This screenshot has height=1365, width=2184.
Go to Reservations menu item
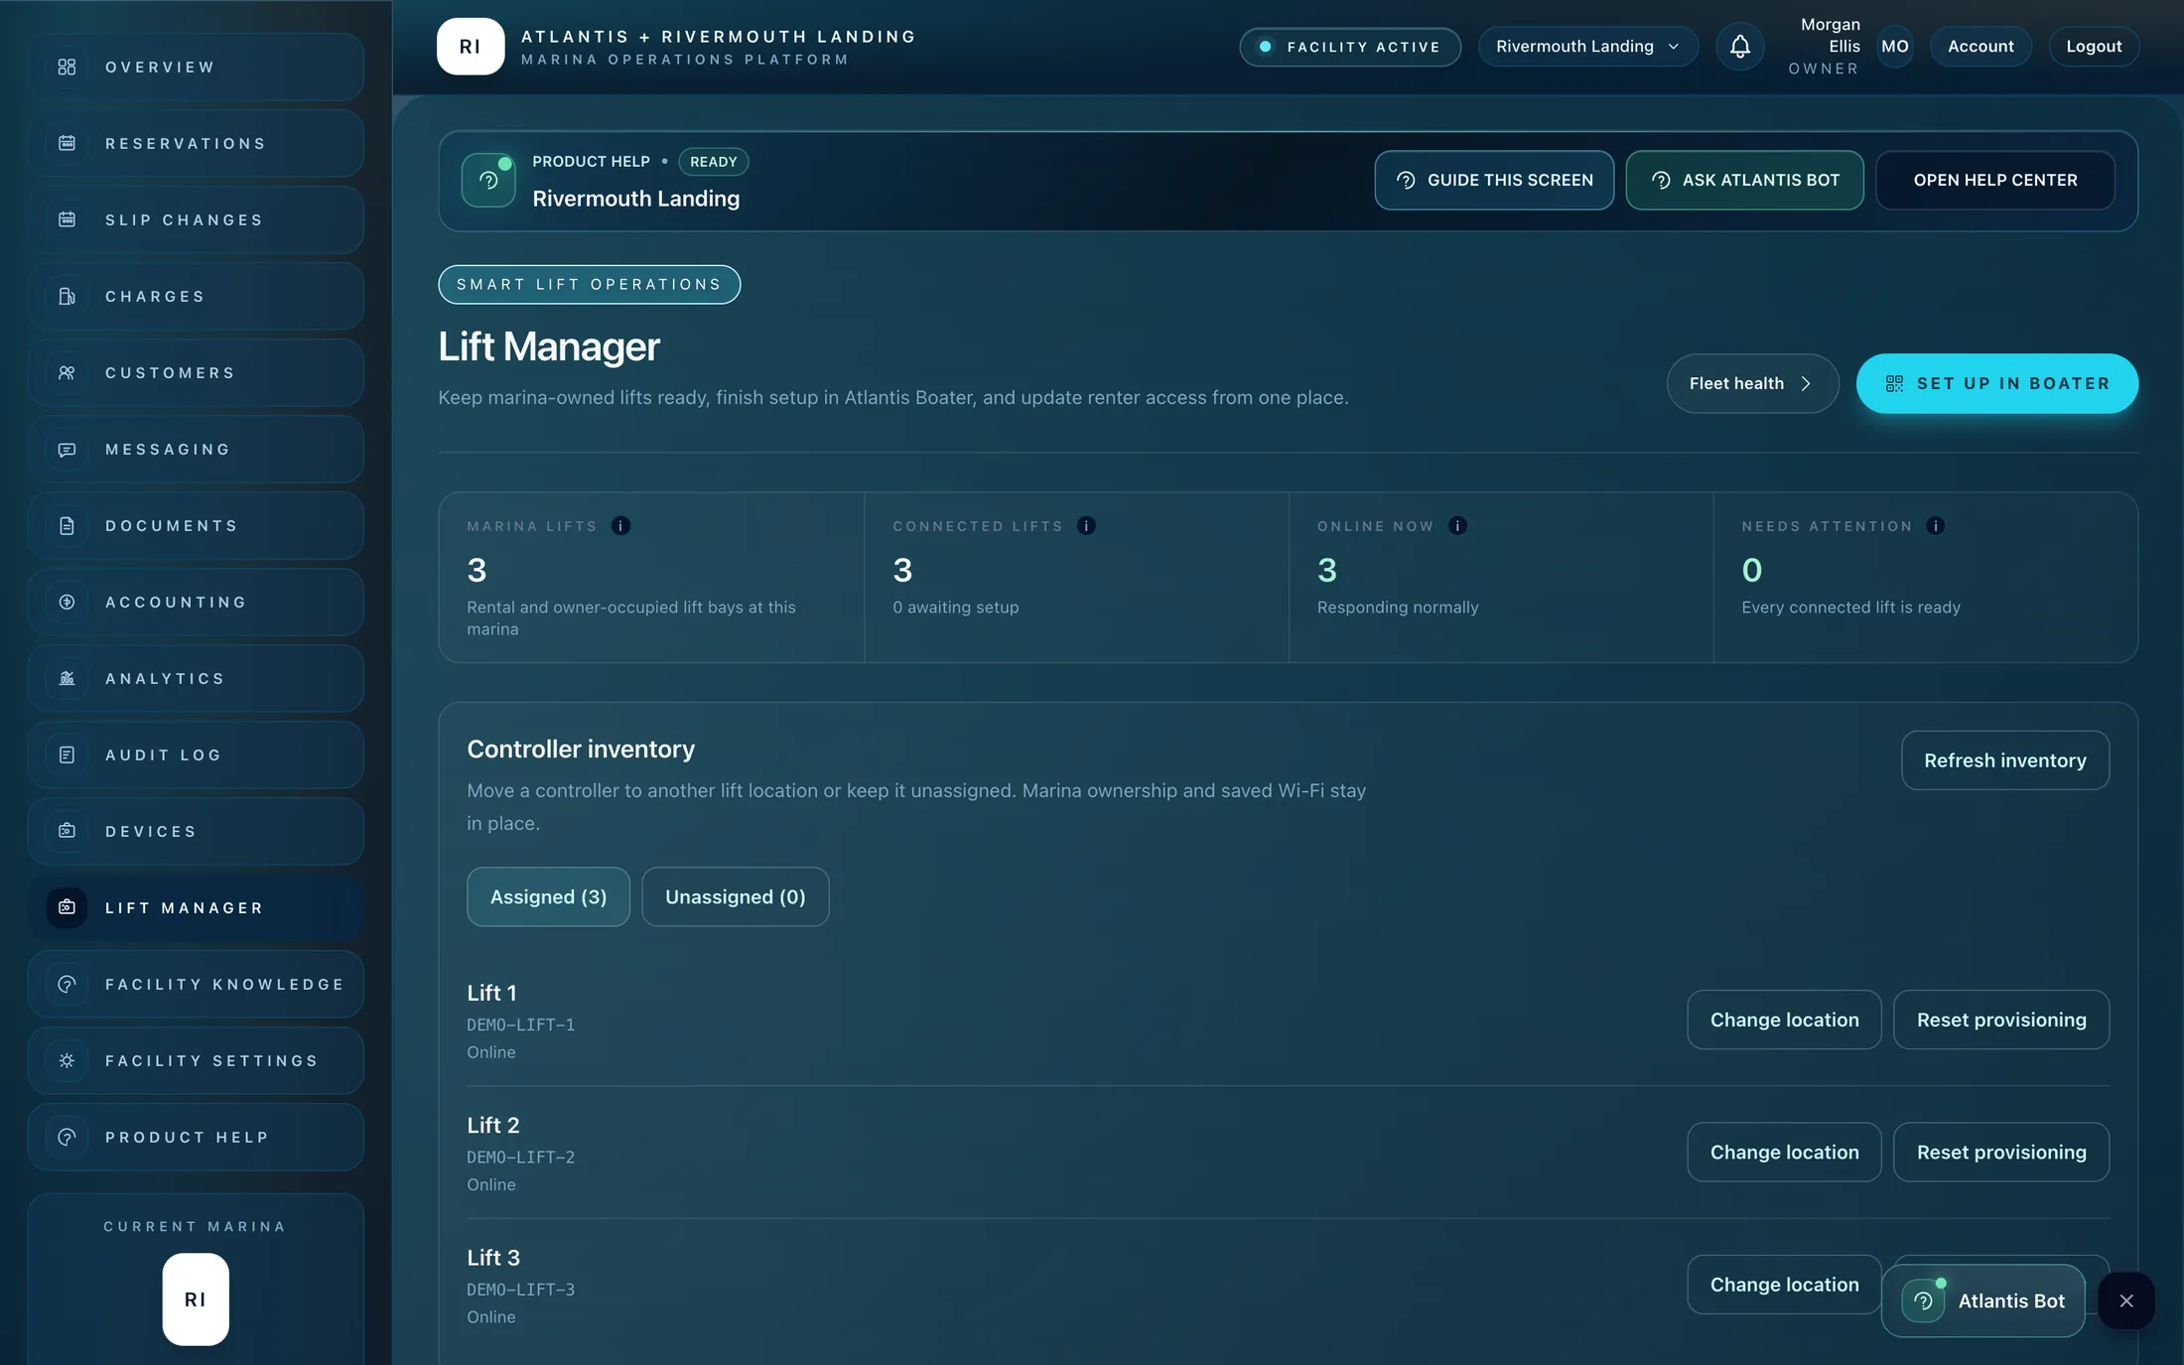(196, 143)
